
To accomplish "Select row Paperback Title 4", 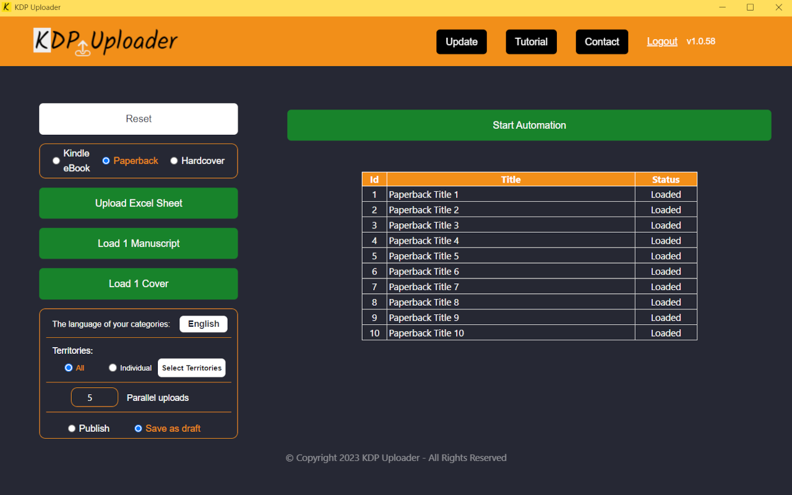I will [530, 241].
